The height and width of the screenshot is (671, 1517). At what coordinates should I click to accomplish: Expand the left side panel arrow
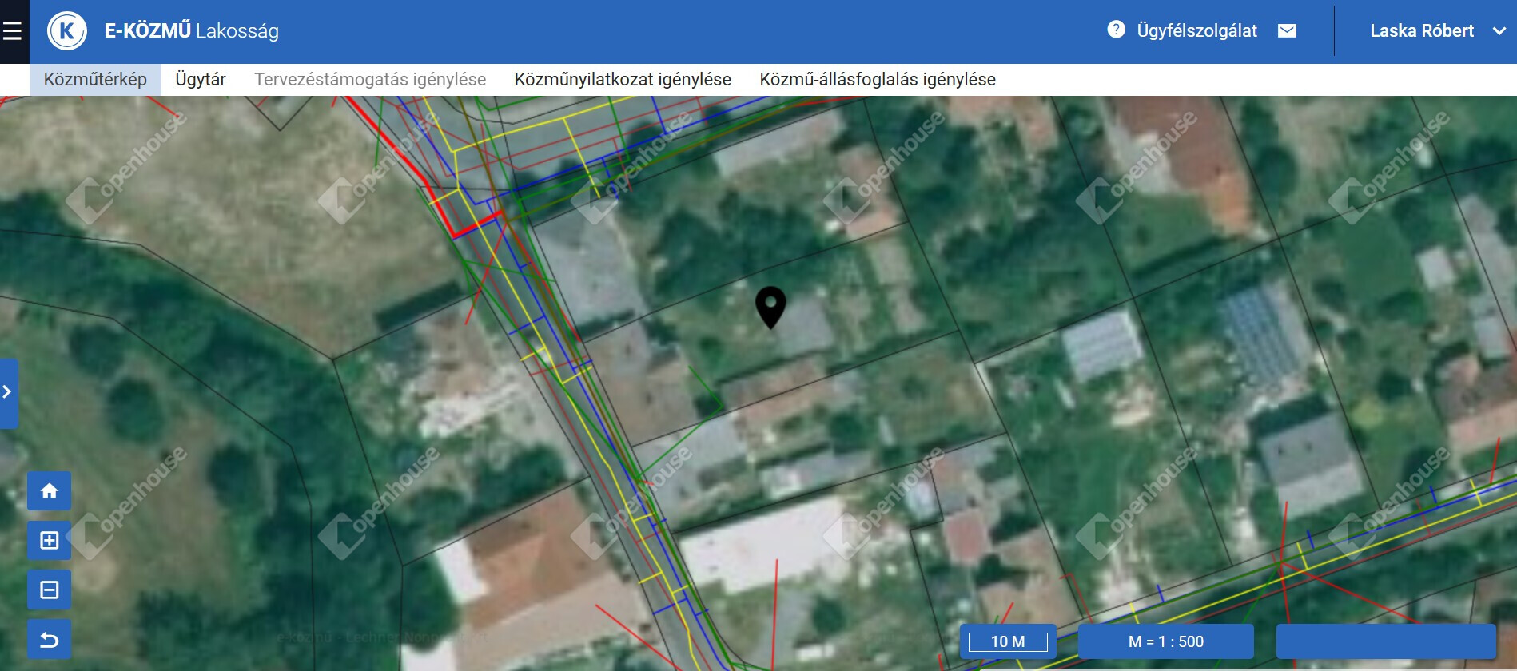(x=7, y=392)
